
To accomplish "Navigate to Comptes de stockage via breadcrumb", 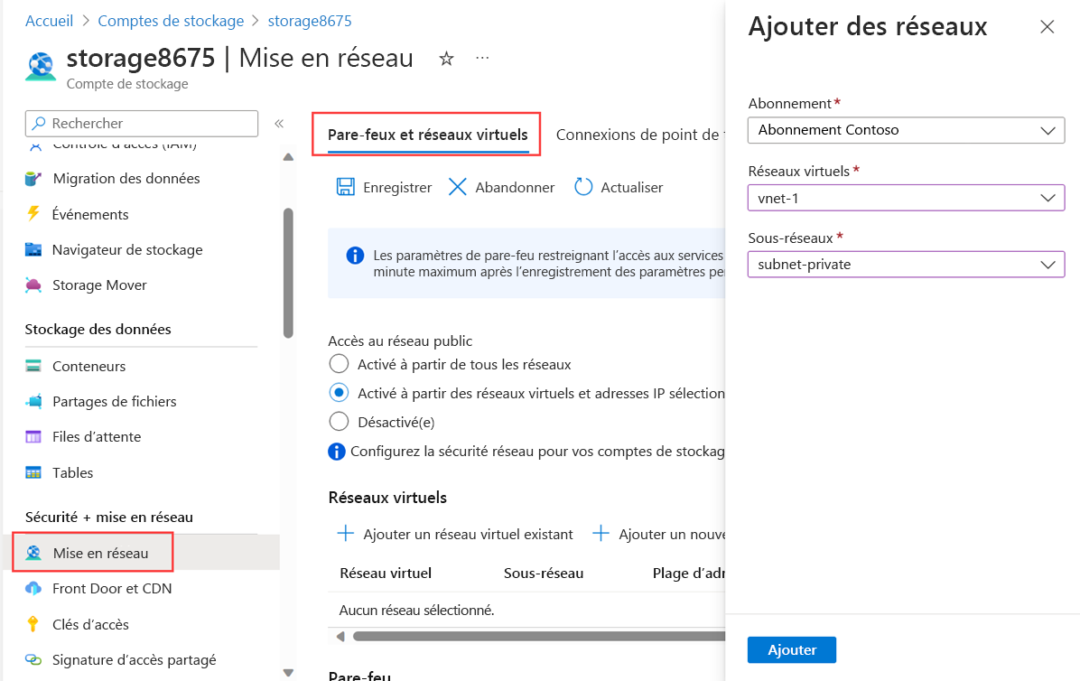I will 171,20.
